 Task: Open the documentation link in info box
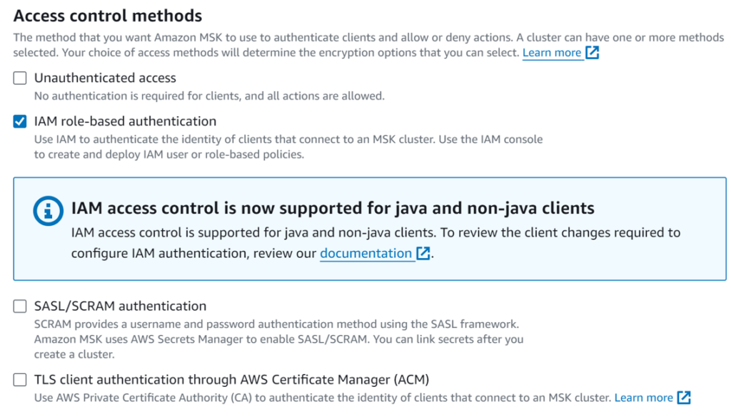365,253
